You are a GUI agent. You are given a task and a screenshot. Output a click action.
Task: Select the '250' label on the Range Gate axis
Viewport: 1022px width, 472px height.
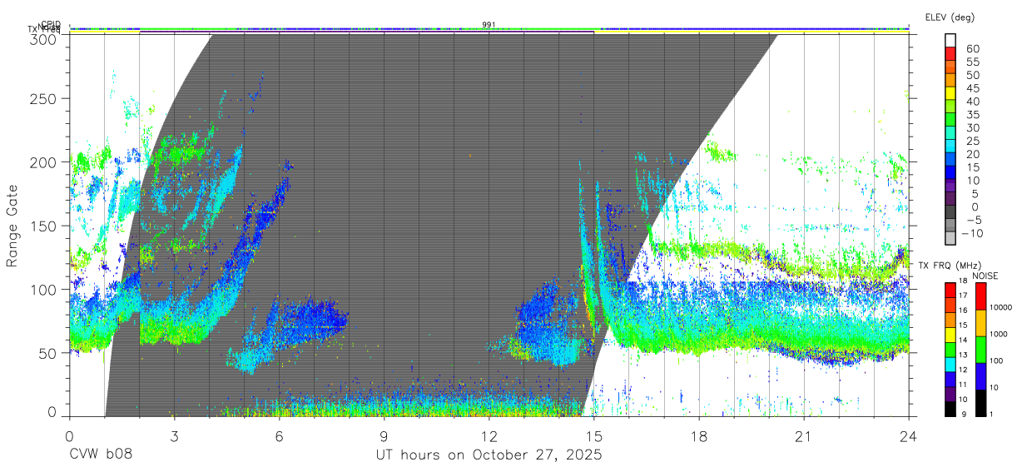45,98
